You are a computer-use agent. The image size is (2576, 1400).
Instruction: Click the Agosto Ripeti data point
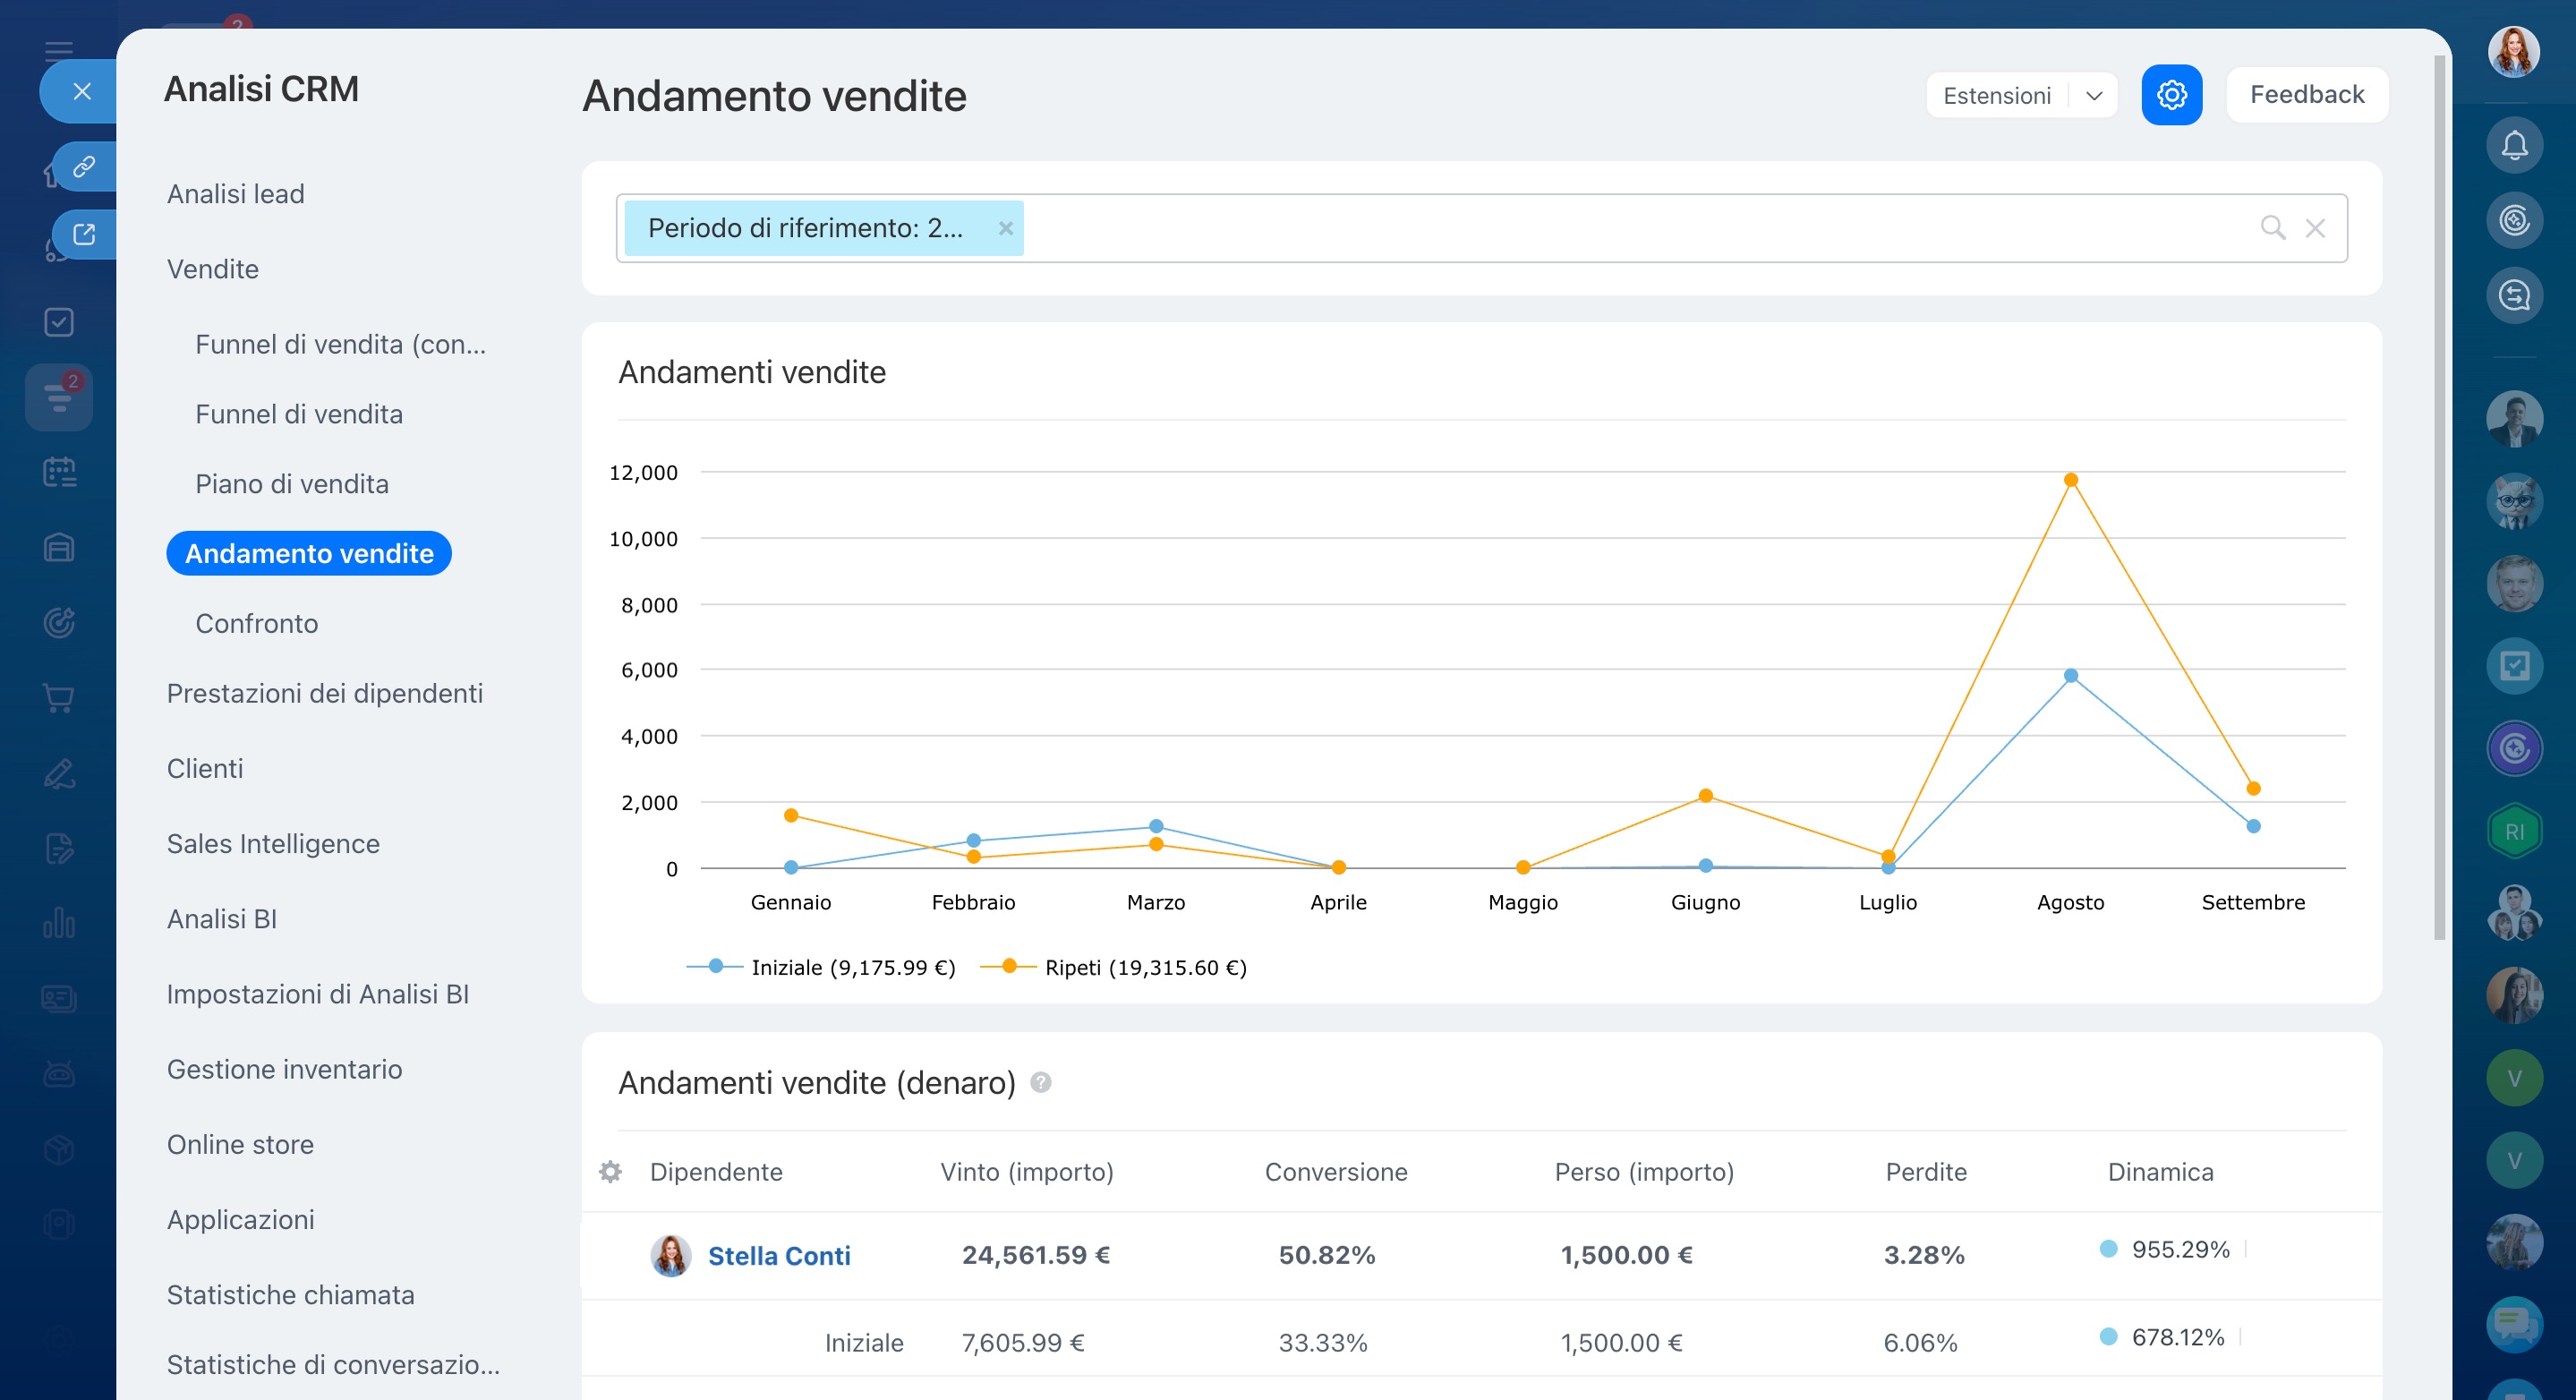(x=2071, y=480)
